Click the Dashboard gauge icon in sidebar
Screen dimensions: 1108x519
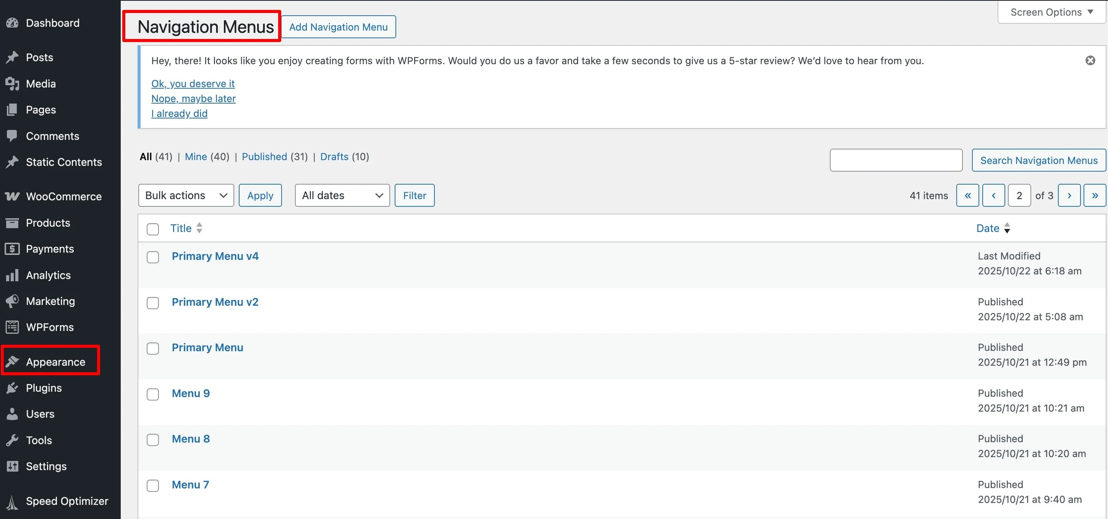(13, 23)
